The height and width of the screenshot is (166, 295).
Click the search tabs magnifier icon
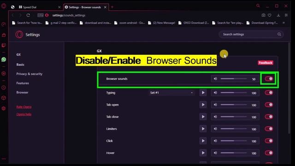click(258, 6)
